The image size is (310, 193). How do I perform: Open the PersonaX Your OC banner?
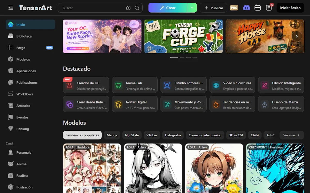[102, 36]
